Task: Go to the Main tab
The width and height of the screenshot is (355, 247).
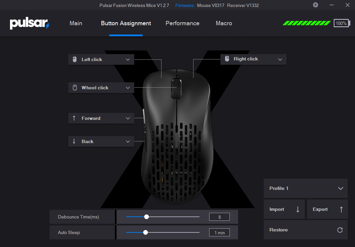Action: (76, 23)
